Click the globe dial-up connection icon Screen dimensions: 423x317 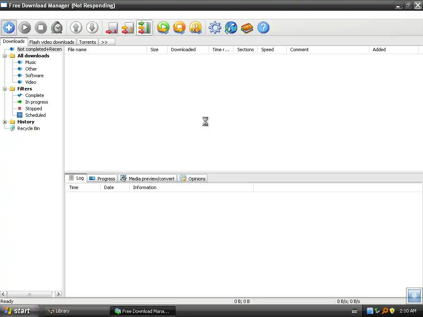(231, 28)
